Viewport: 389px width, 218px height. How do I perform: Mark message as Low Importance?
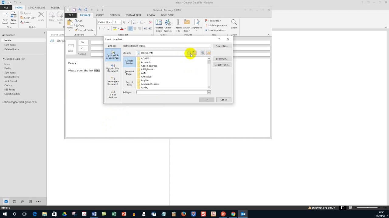215,30
